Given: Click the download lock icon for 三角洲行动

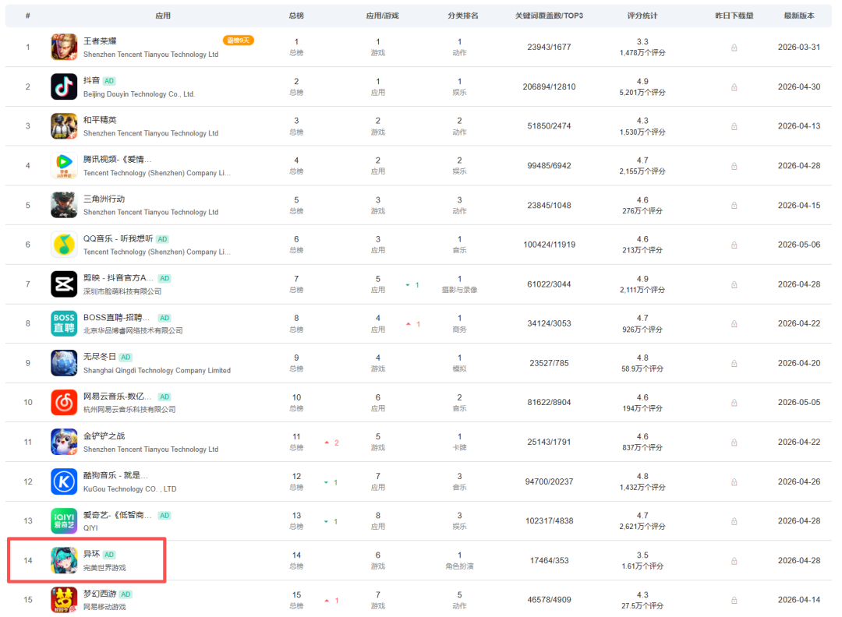Looking at the screenshot, I should (x=734, y=206).
